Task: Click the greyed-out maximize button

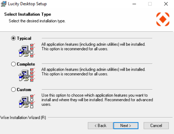Action: (x=150, y=4)
